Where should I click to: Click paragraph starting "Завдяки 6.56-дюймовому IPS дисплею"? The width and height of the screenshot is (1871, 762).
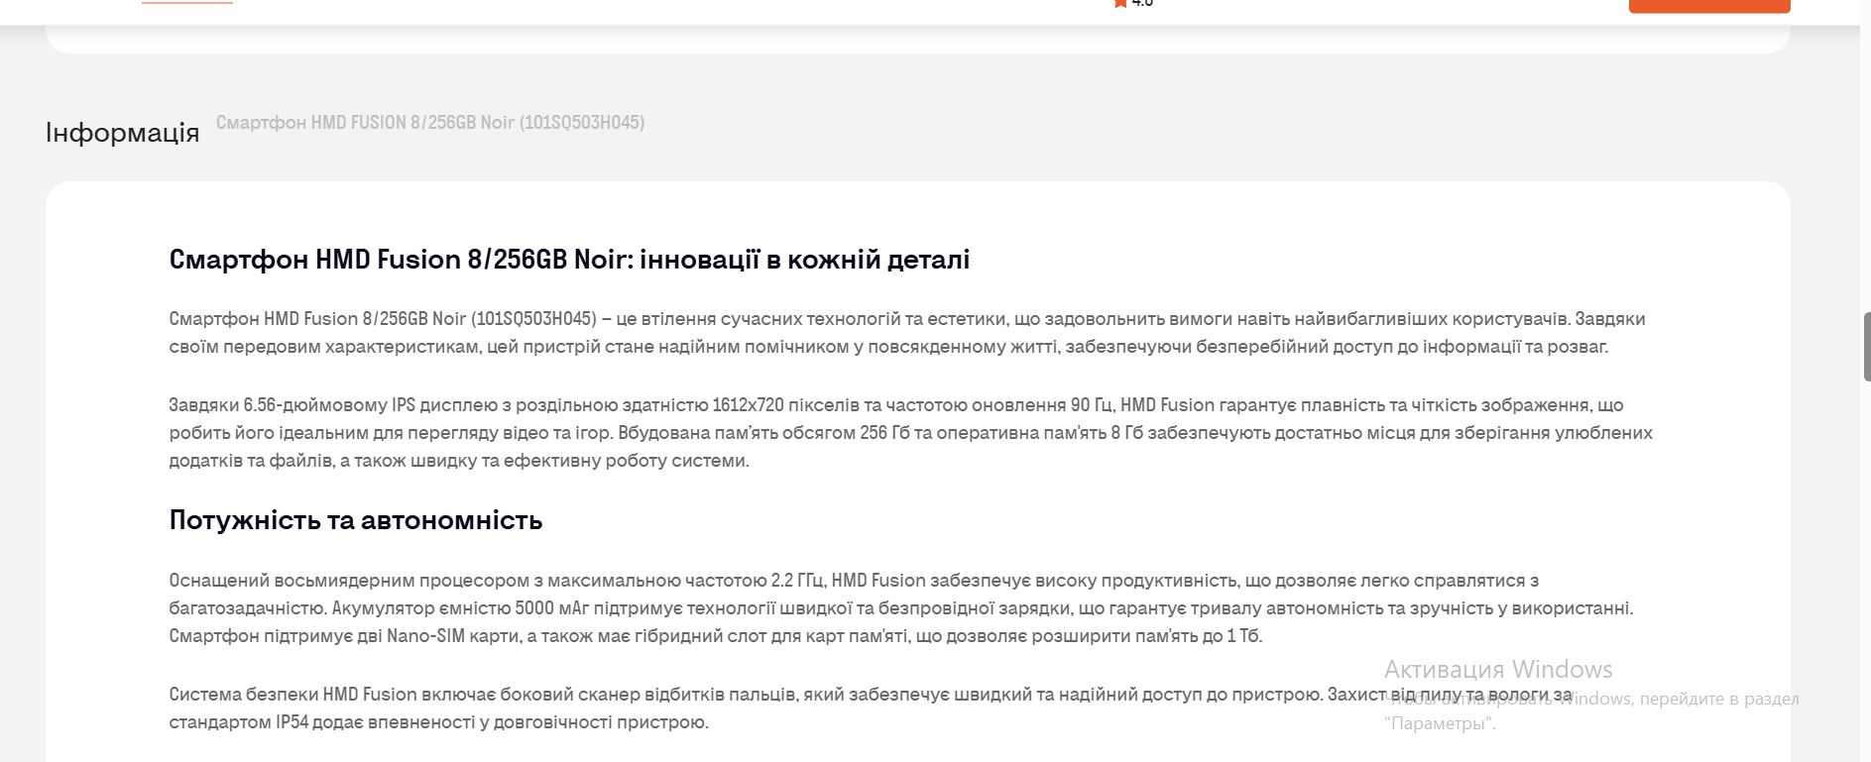(910, 433)
